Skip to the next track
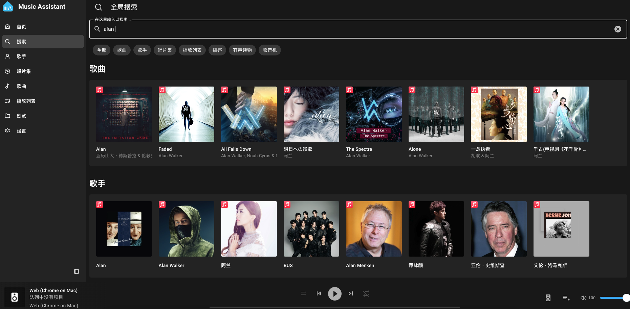 [x=351, y=293]
